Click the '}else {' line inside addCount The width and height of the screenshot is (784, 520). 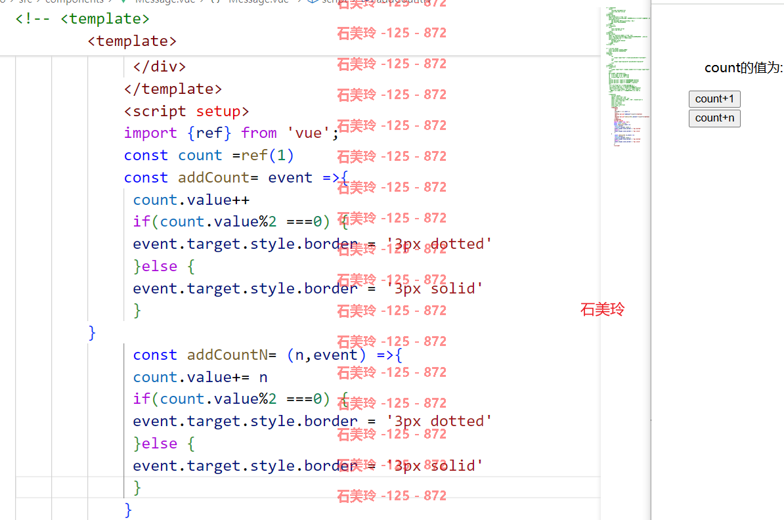tap(164, 267)
